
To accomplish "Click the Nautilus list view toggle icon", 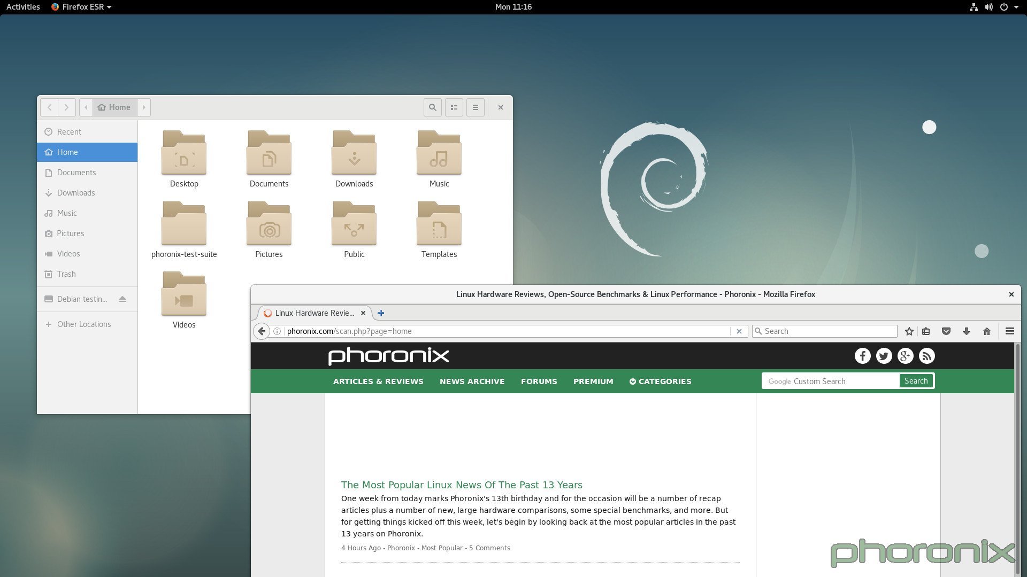I will point(454,106).
